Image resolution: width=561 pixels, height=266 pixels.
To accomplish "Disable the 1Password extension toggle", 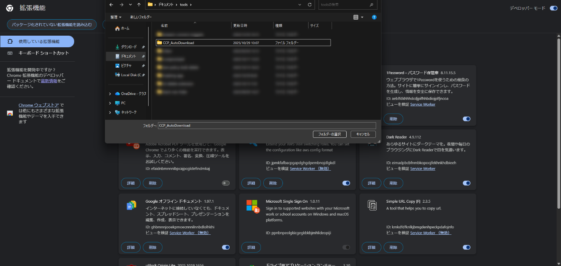I will click(x=466, y=119).
